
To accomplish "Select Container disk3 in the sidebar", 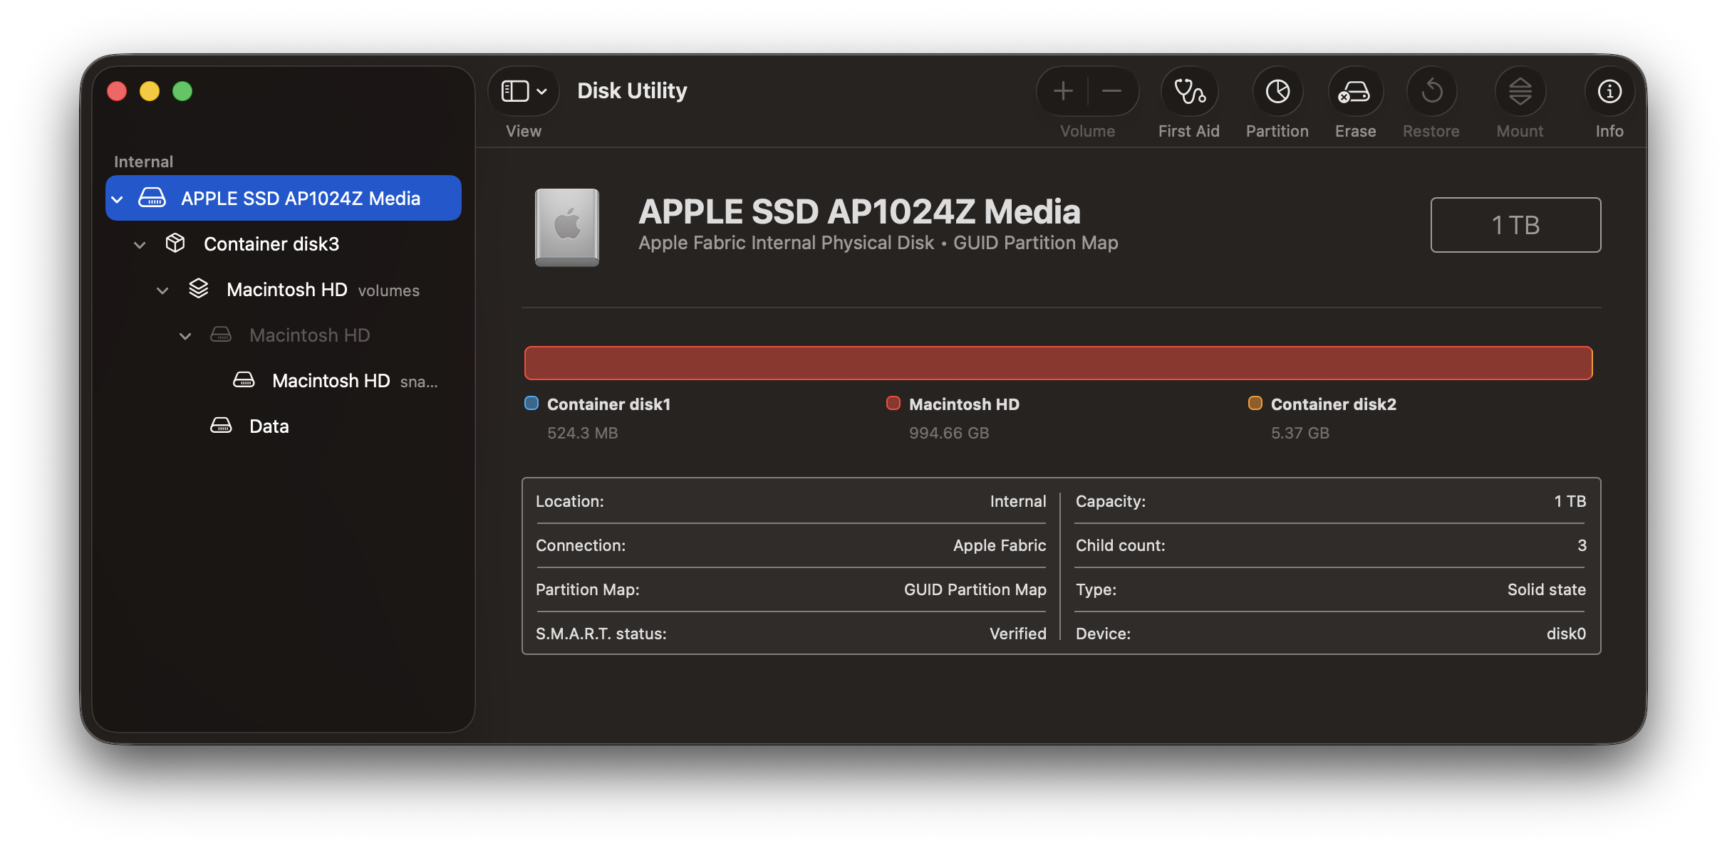I will [x=271, y=244].
